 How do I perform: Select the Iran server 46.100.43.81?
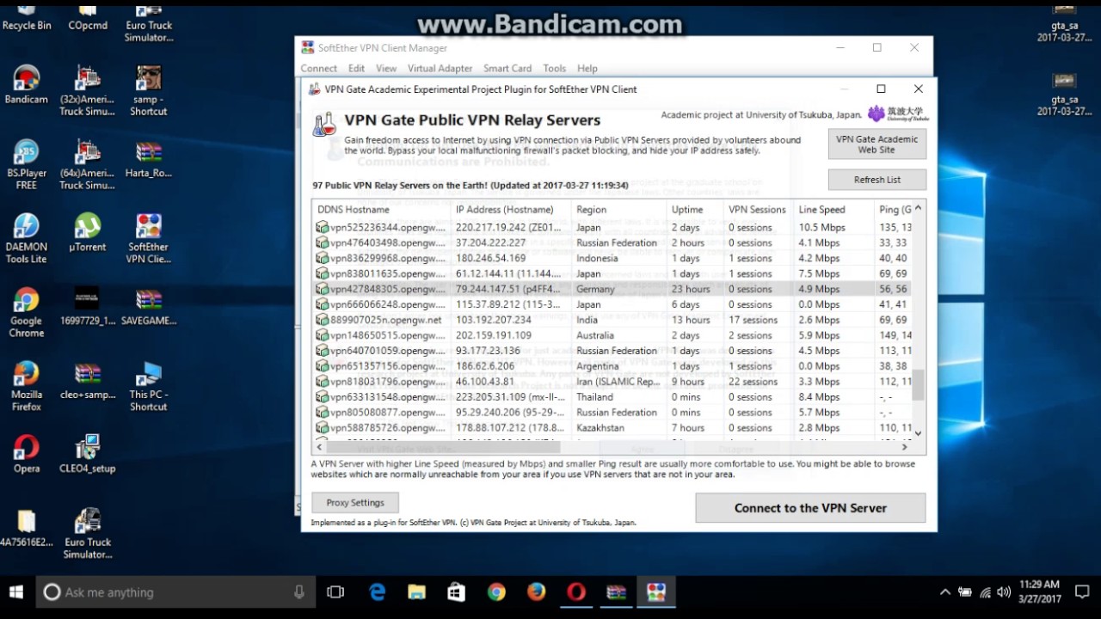coord(612,382)
